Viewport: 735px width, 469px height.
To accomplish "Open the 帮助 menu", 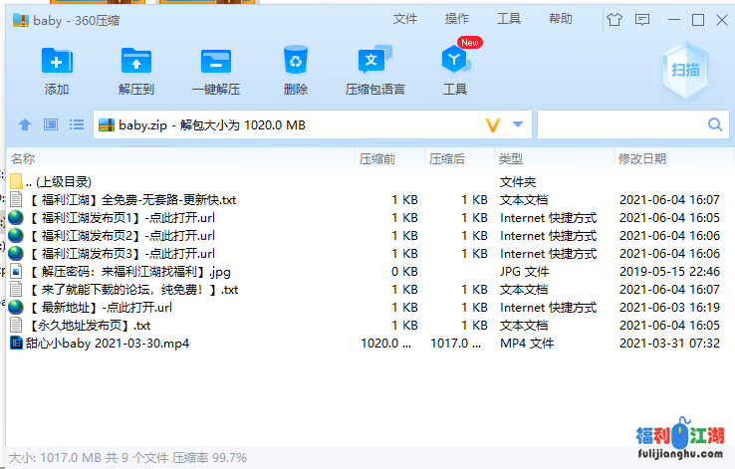I will (561, 19).
